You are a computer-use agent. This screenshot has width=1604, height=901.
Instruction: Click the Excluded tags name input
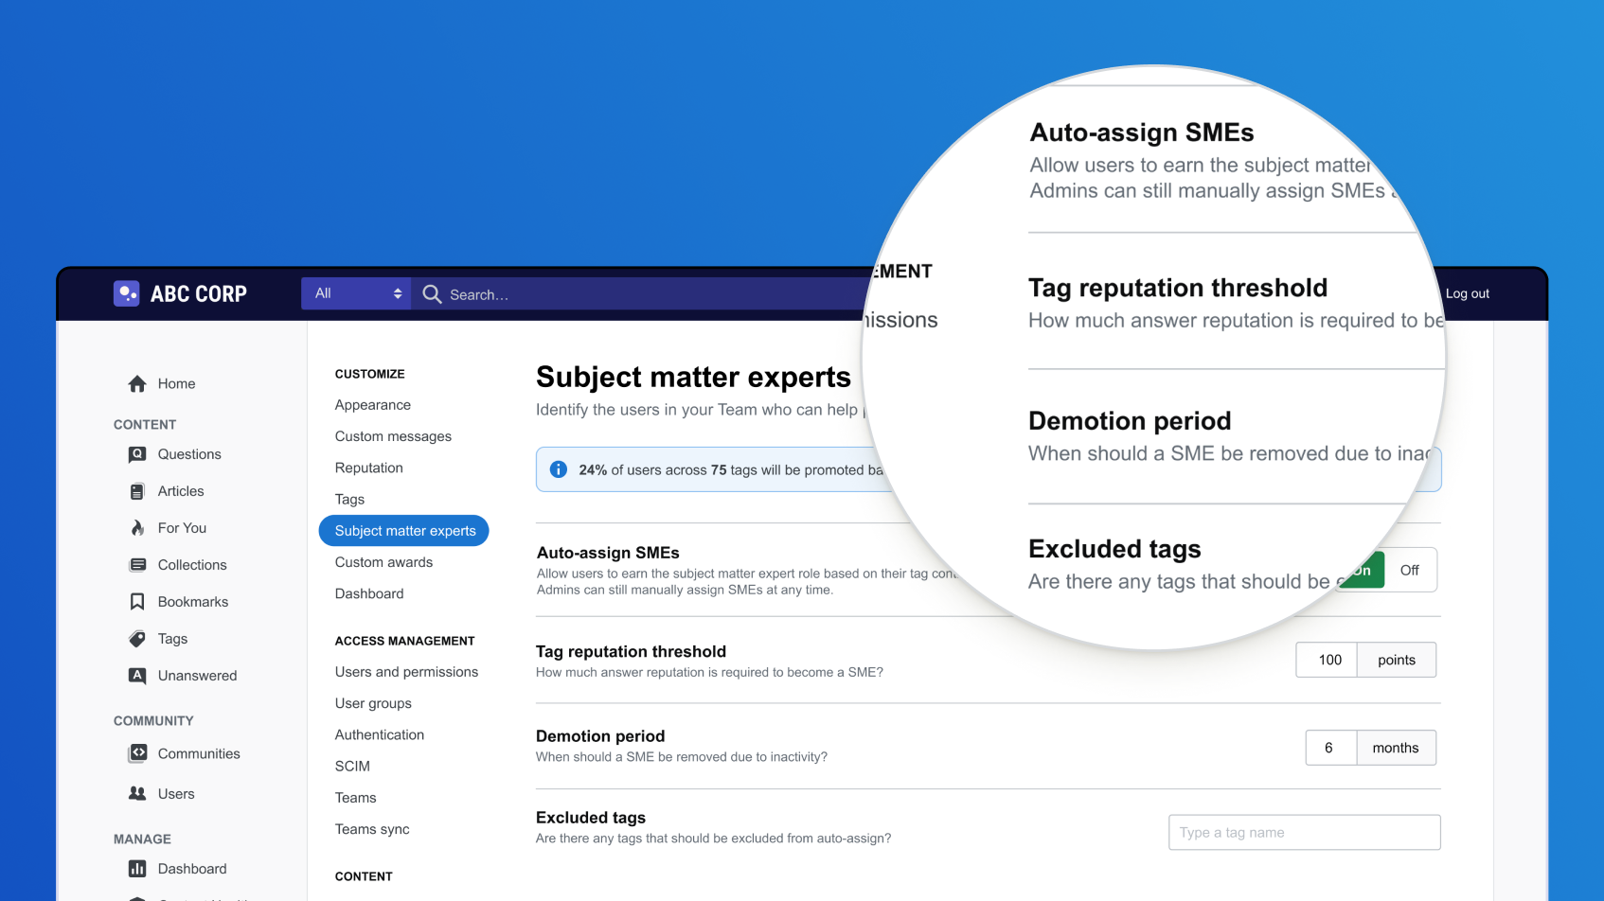pos(1305,832)
